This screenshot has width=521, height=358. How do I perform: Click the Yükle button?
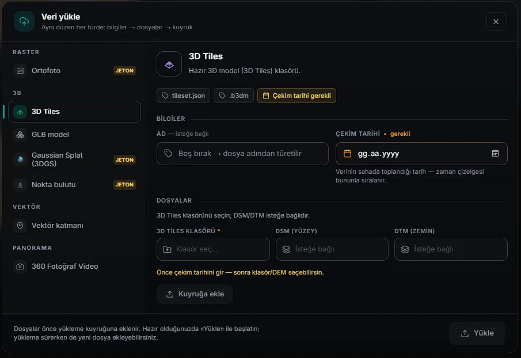point(477,333)
